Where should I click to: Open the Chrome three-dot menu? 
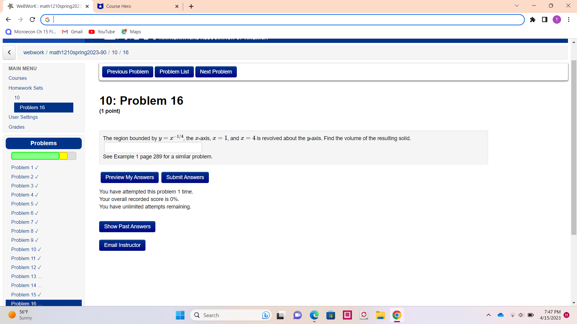tap(569, 19)
